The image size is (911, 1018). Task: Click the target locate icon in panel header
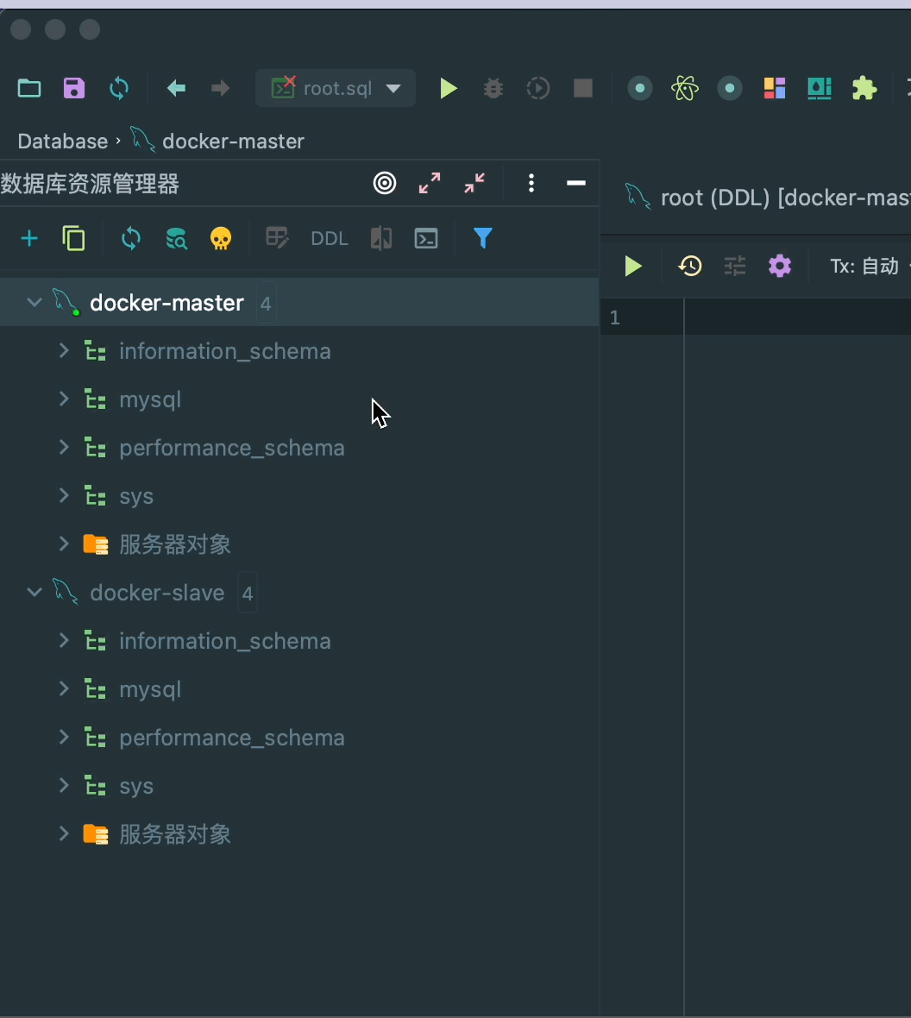[385, 183]
